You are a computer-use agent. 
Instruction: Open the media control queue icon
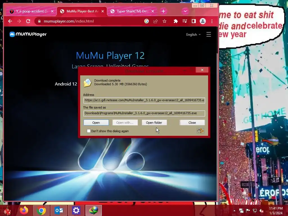184,21
